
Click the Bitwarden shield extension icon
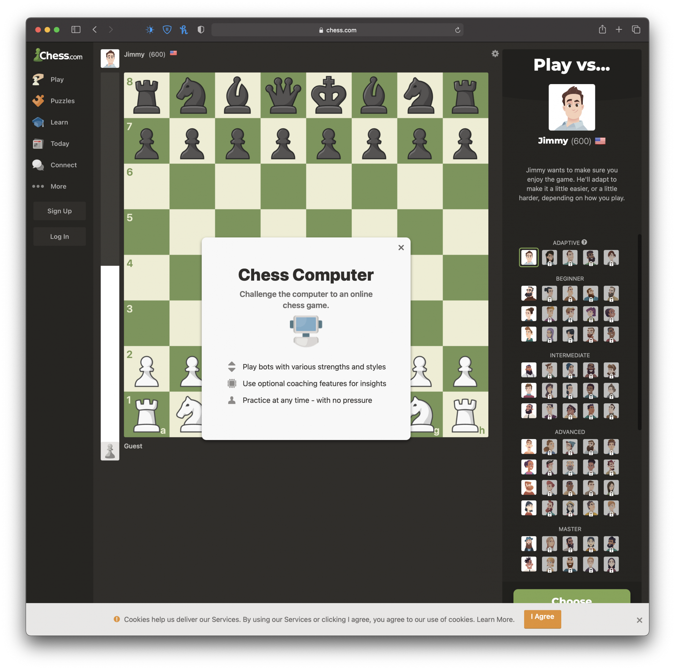point(167,30)
